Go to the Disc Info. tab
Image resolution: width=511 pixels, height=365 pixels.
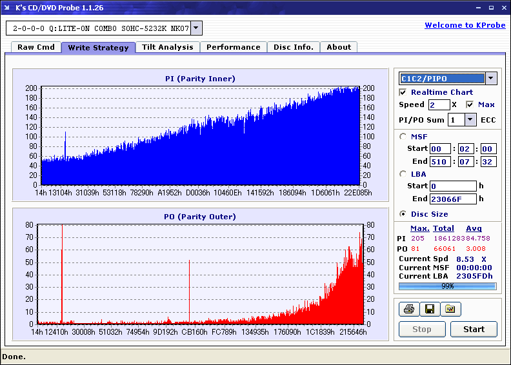point(294,47)
